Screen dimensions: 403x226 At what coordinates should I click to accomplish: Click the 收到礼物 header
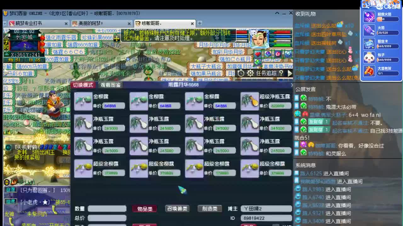pyautogui.click(x=305, y=14)
